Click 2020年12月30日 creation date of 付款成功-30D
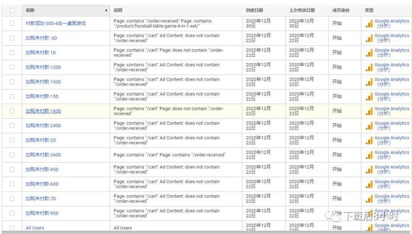 click(x=258, y=23)
